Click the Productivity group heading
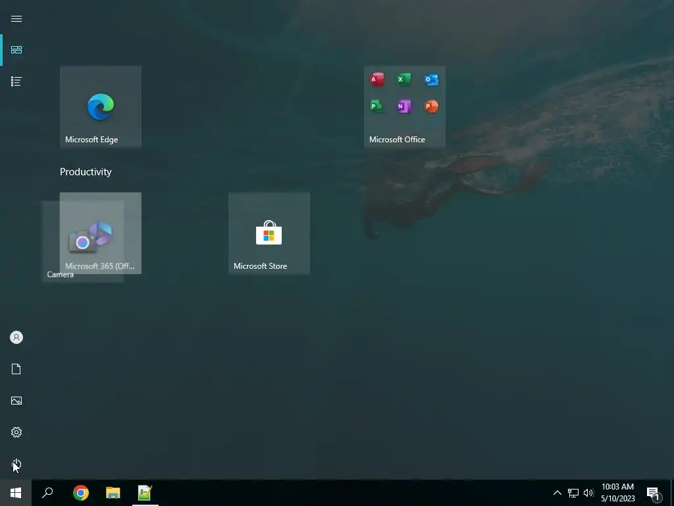The height and width of the screenshot is (506, 674). (86, 172)
